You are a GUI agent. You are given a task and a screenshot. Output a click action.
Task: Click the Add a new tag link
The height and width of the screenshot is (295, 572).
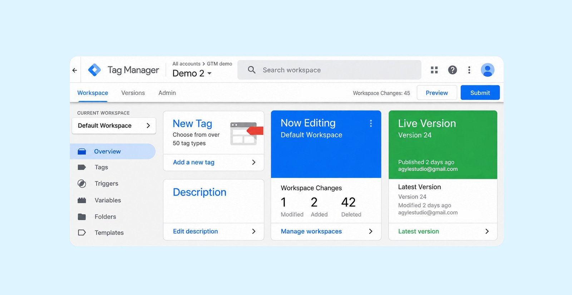tap(194, 162)
